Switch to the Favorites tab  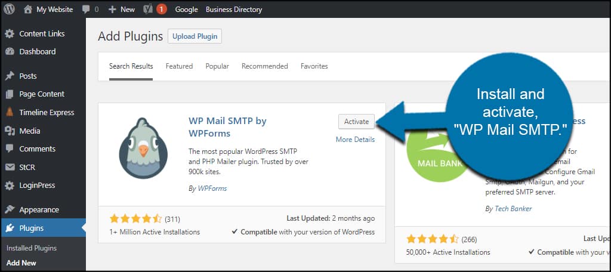click(x=314, y=66)
